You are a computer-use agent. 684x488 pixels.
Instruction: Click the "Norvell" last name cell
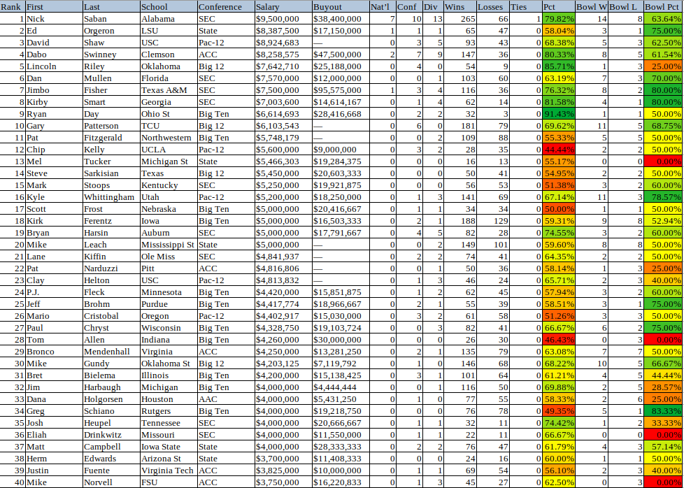[x=111, y=482]
